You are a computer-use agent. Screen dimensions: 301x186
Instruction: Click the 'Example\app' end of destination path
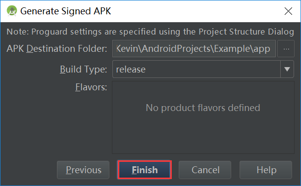click(242, 49)
